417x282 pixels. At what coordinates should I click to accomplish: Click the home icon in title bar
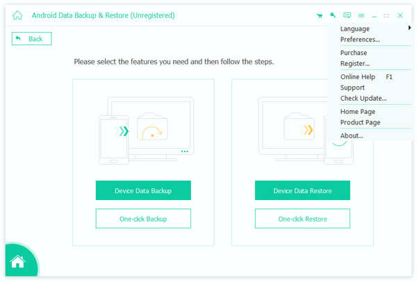point(17,15)
